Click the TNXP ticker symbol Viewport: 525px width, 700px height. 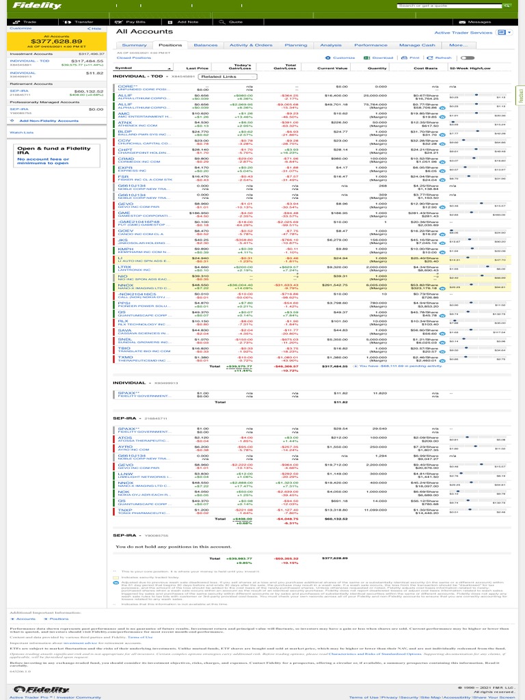[124, 510]
